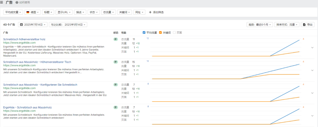Open the 显示URL filter menu
Viewport: 318px width, 127px height.
(64, 12)
